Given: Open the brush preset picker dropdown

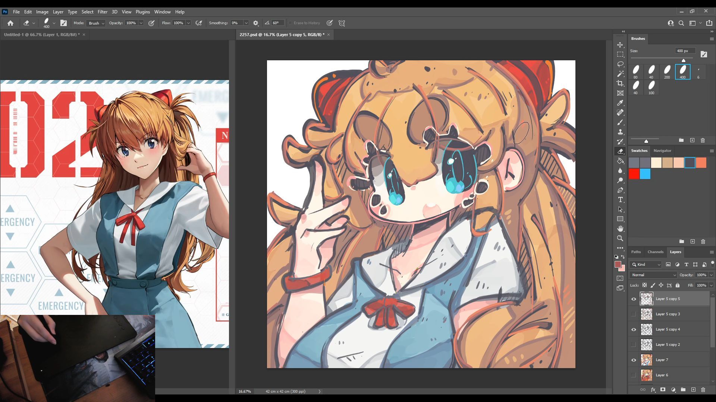Looking at the screenshot, I should pos(54,23).
